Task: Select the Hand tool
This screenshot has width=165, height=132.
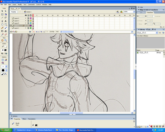Action: point(2,40)
